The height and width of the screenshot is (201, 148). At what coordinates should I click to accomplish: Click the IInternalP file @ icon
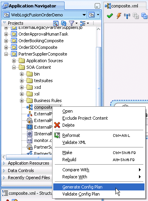click(29, 134)
